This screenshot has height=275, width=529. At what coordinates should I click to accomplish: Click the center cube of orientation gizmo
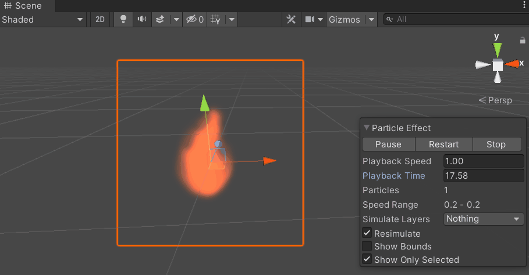498,65
